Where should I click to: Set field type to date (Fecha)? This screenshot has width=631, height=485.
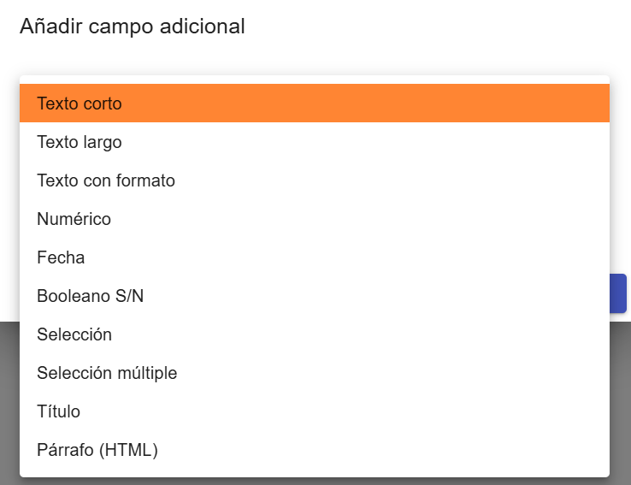(x=315, y=257)
